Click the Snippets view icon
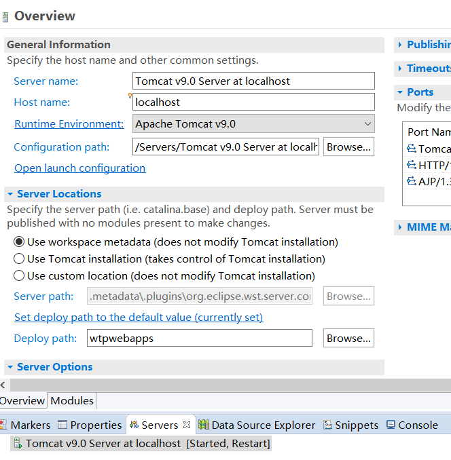Screen dimensions: 451x460 pos(327,425)
